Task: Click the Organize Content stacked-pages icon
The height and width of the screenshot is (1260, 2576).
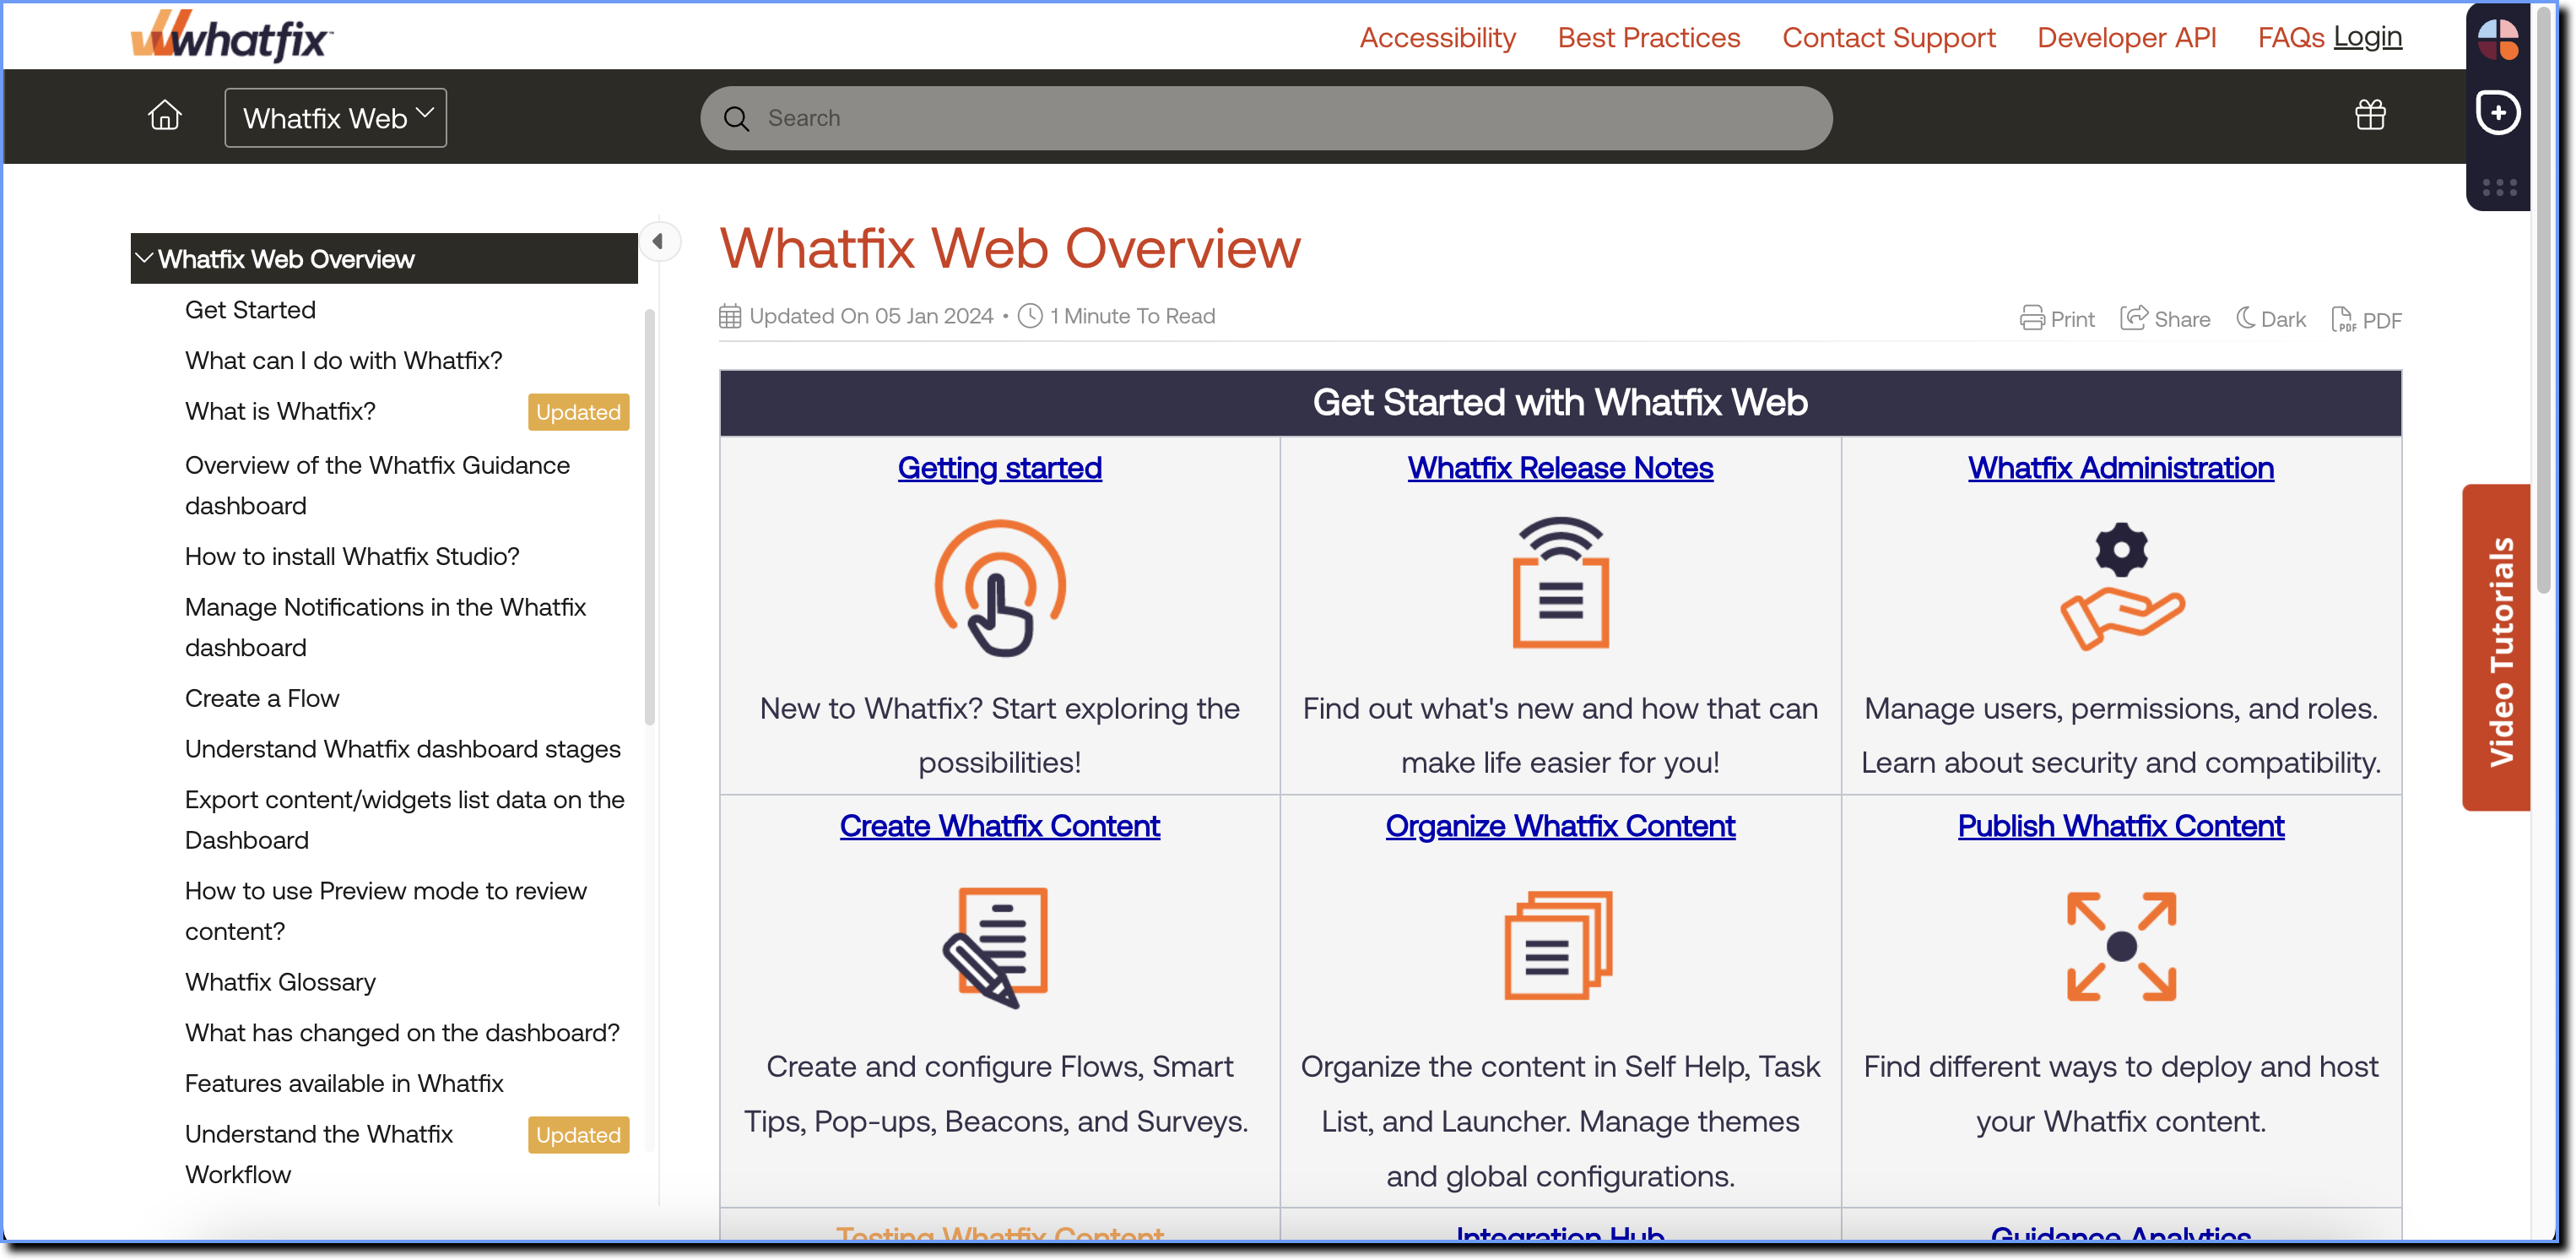Action: [1558, 945]
